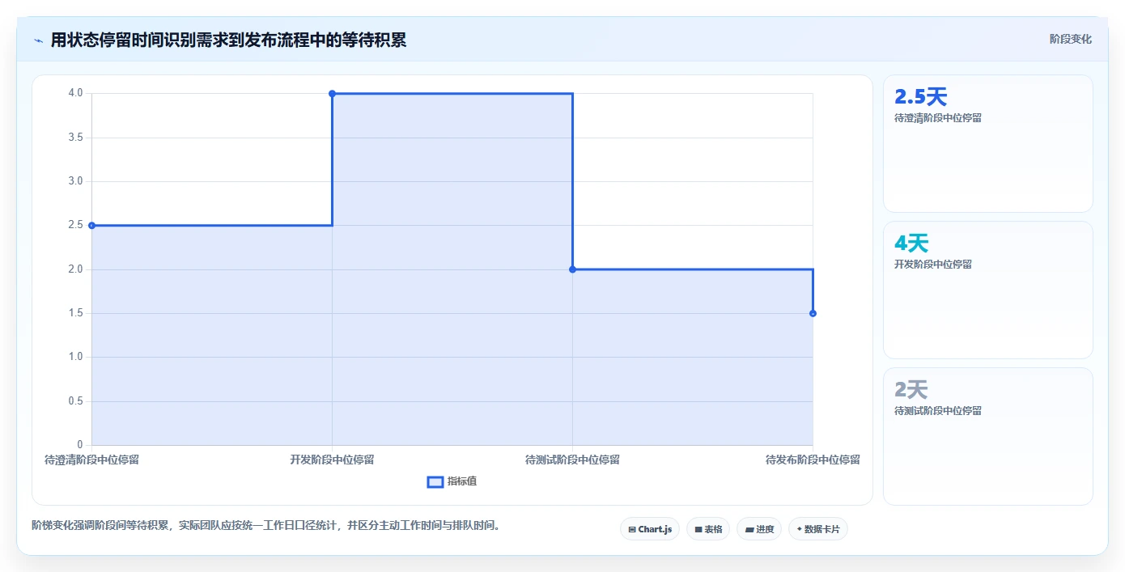The width and height of the screenshot is (1125, 572).
Task: Click y-axis tick 1.0
Action: (x=75, y=357)
